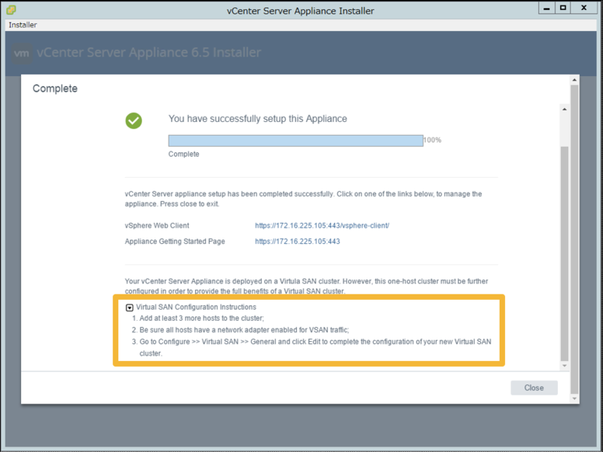Click the 'Complete' status under progress bar
The image size is (603, 452).
point(184,154)
